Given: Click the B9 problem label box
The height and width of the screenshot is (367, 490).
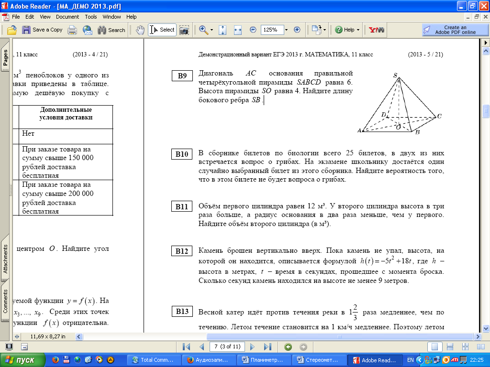Looking at the screenshot, I should coord(182,76).
